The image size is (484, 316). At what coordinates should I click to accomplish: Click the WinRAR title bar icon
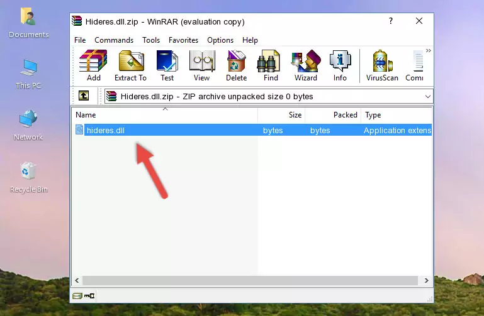pyautogui.click(x=77, y=21)
